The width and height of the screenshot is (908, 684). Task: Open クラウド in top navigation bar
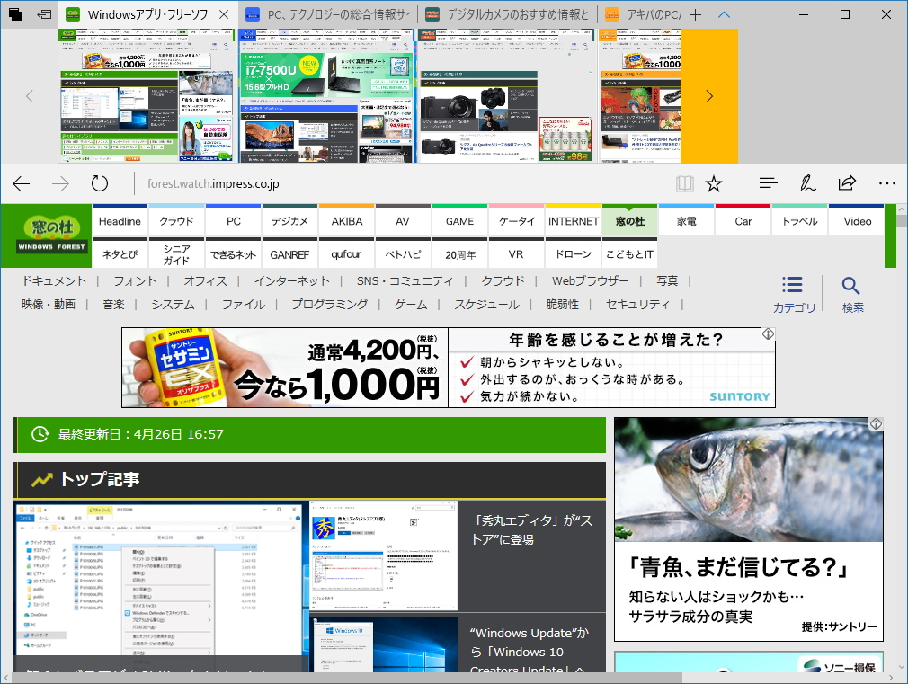[x=176, y=221]
